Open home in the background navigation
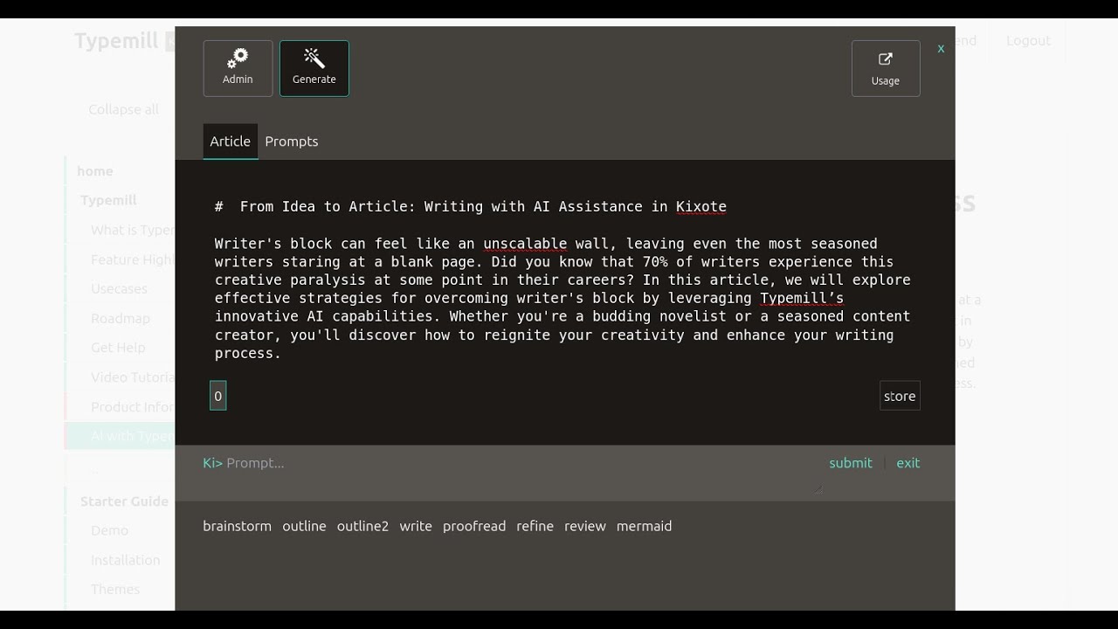 pyautogui.click(x=95, y=171)
